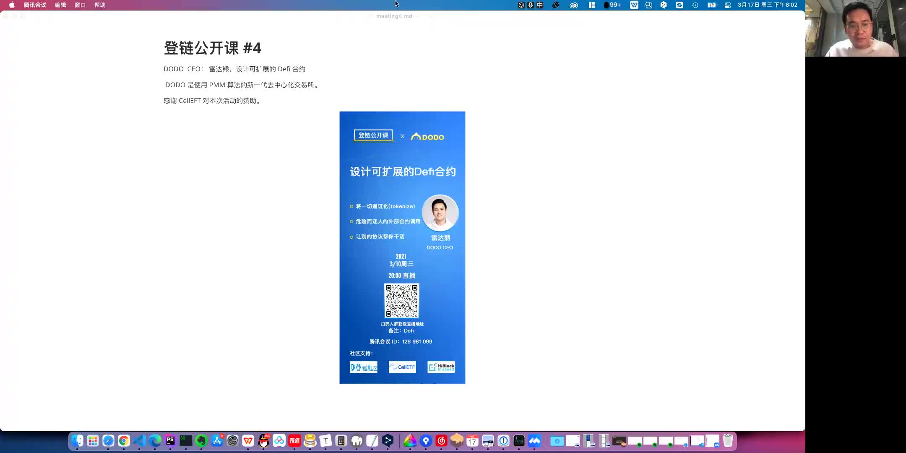The height and width of the screenshot is (453, 906).
Task: Open Evernote from the Dock
Action: coord(201,441)
